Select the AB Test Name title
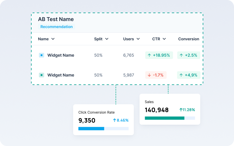Viewport: 234px width, 146px height. click(56, 19)
